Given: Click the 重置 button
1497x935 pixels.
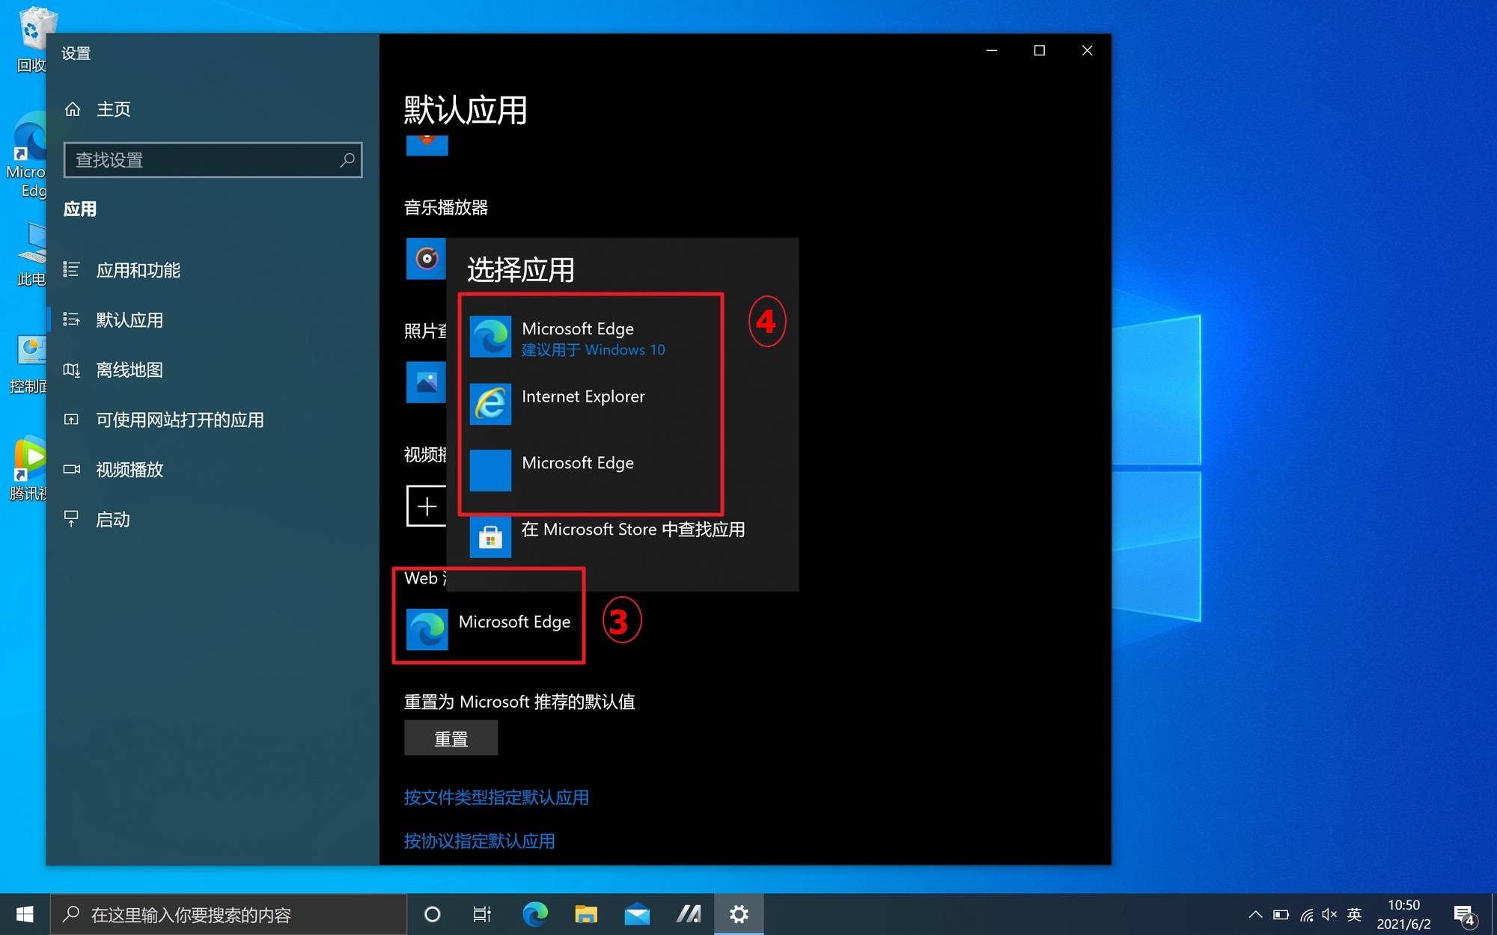Looking at the screenshot, I should [451, 738].
